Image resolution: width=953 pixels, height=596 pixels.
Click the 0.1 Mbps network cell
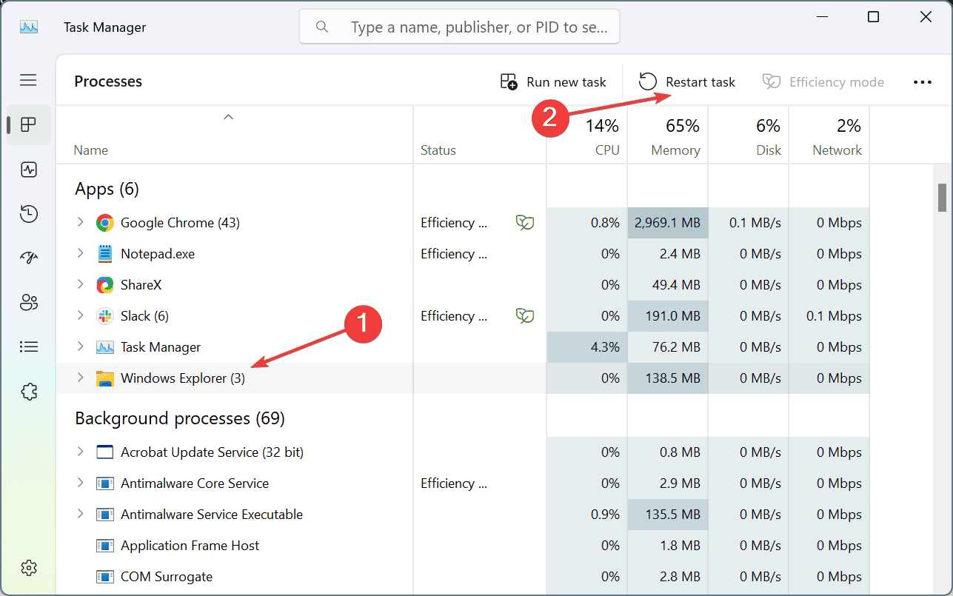click(x=829, y=316)
